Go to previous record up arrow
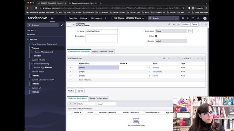 point(201,24)
